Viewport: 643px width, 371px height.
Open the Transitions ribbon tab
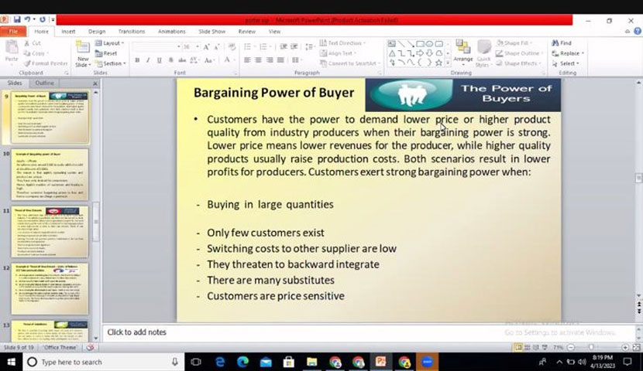(x=131, y=32)
